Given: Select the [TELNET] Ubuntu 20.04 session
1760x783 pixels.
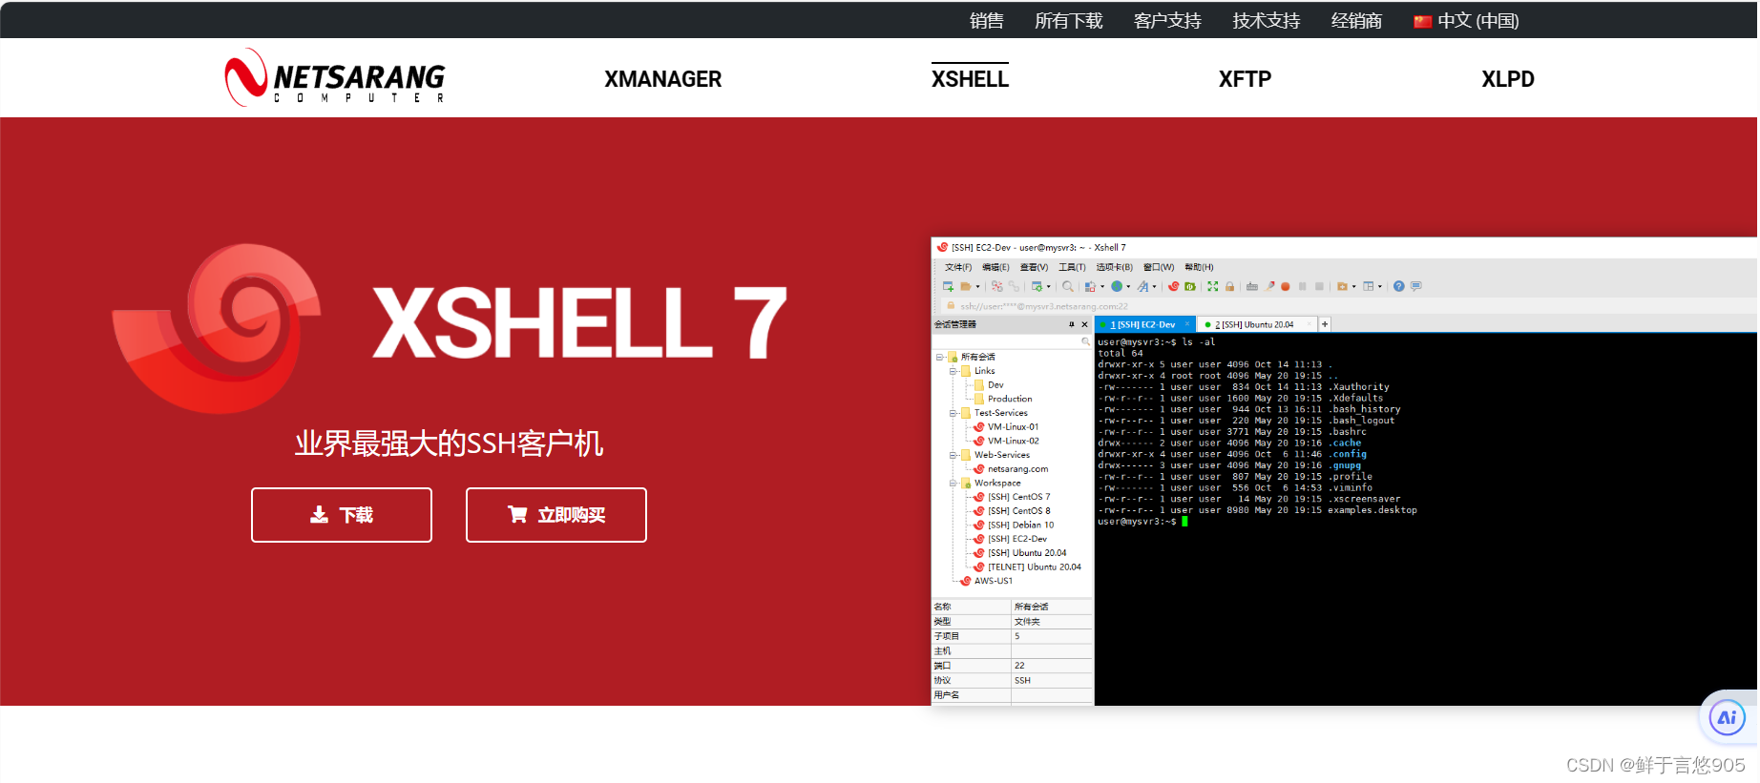Looking at the screenshot, I should 1034,567.
